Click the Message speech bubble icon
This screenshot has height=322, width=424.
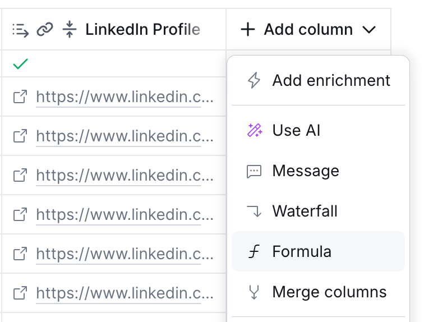(x=254, y=171)
